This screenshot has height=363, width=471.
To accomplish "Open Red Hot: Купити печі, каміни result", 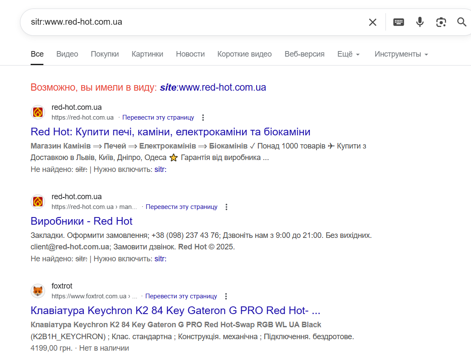I will (170, 131).
